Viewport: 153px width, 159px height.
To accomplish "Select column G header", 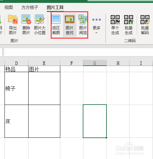I will 95,63.
